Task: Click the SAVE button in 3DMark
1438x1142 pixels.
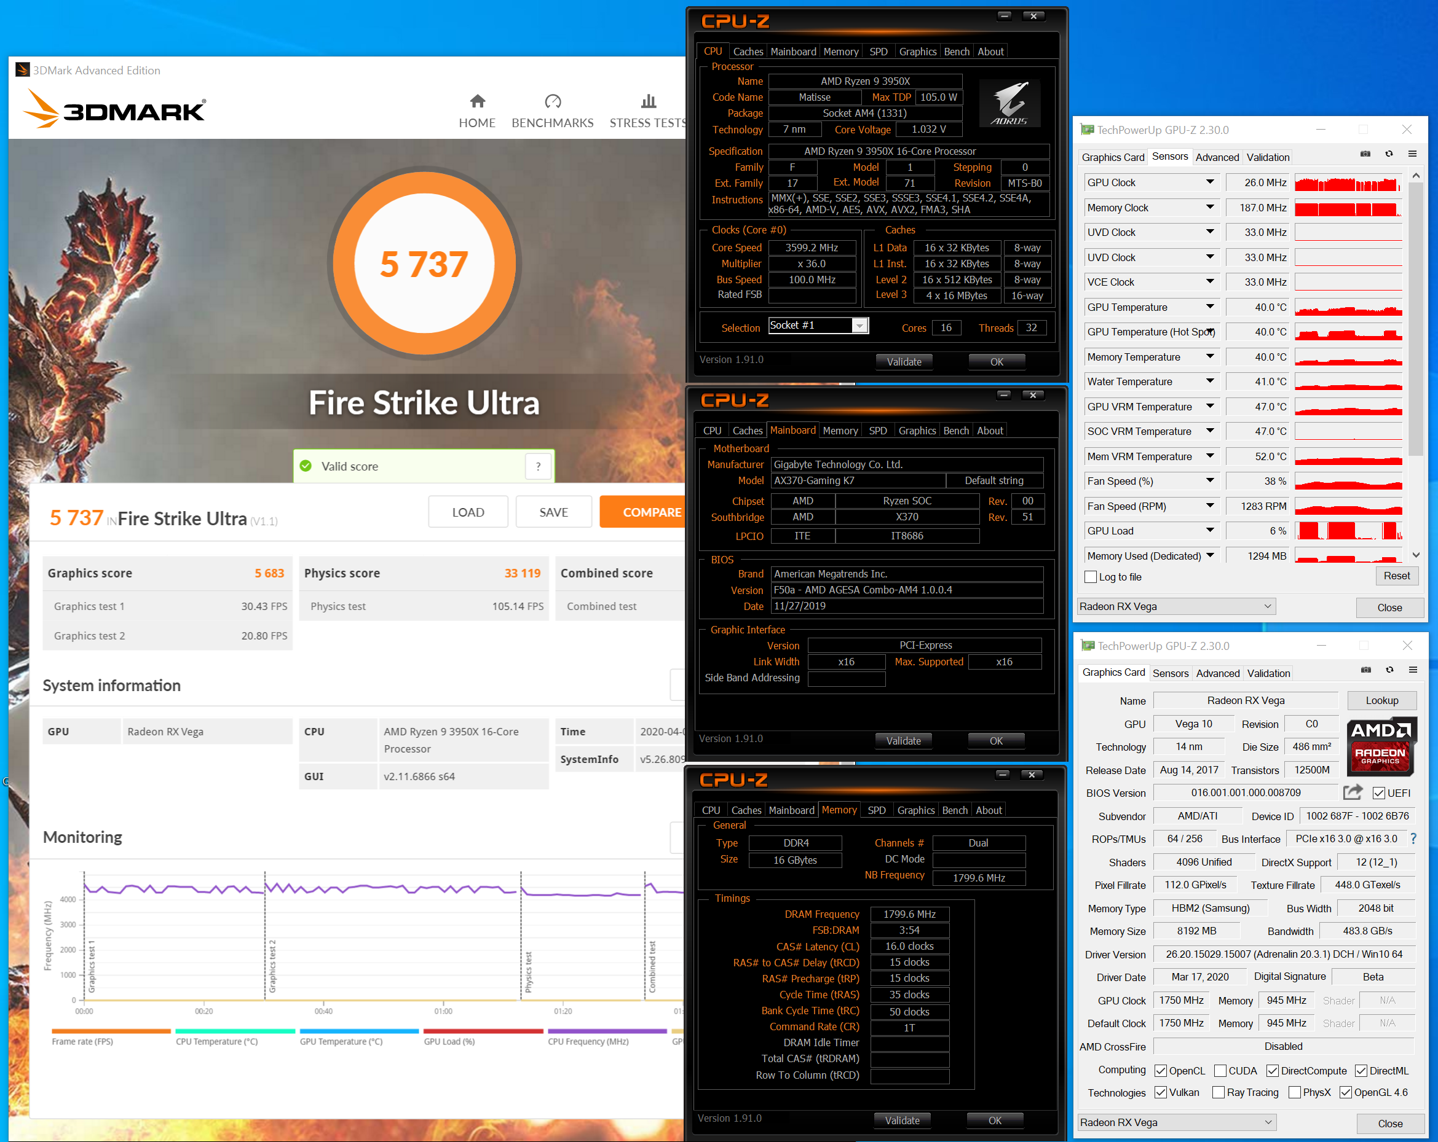Action: [553, 512]
